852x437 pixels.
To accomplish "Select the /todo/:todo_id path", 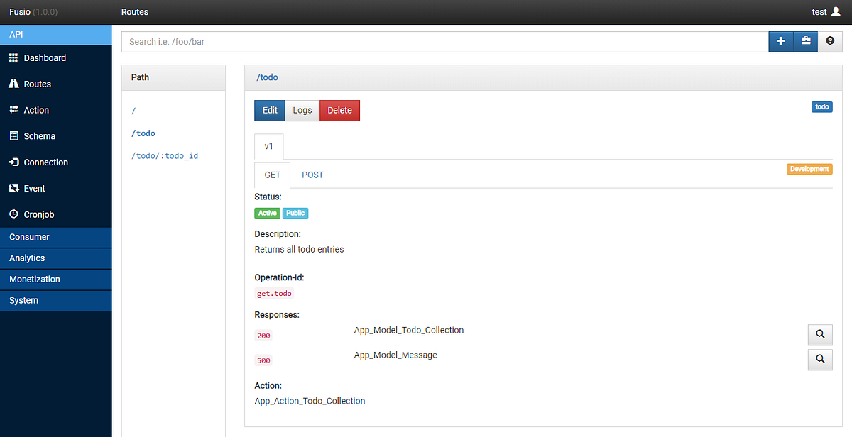I will coord(165,155).
